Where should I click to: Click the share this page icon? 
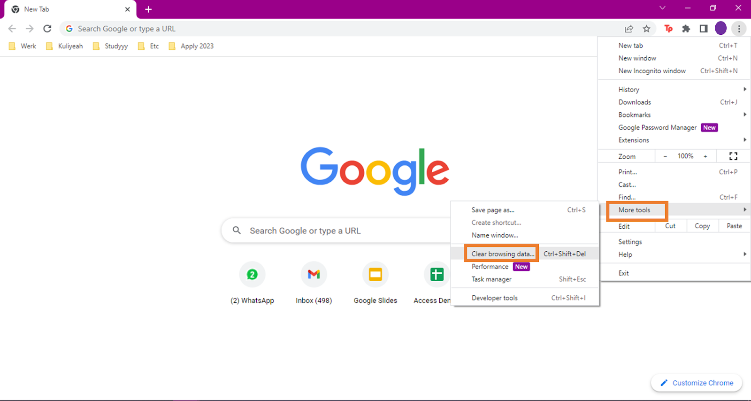click(x=629, y=29)
